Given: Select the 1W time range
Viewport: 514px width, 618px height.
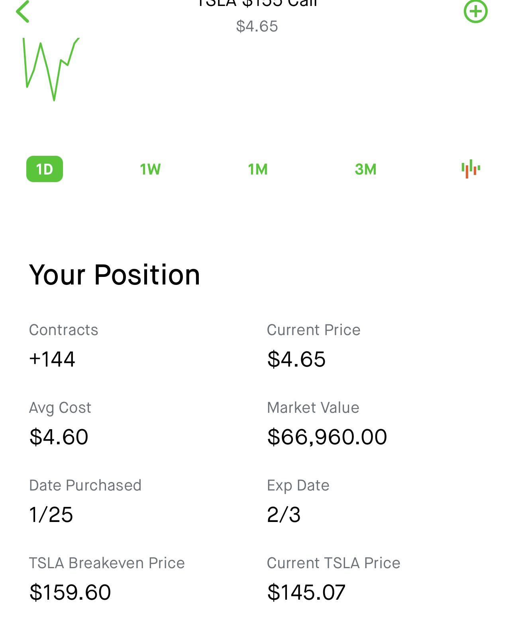Looking at the screenshot, I should click(x=150, y=169).
